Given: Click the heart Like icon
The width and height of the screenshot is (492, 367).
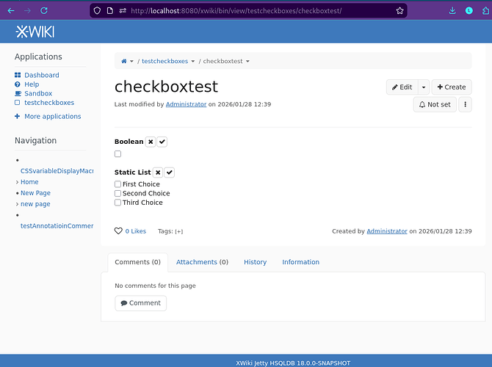Looking at the screenshot, I should (118, 231).
